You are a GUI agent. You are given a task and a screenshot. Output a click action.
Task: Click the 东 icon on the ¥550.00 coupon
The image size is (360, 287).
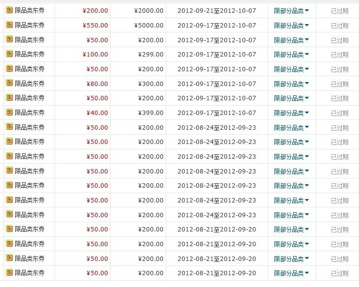9,25
